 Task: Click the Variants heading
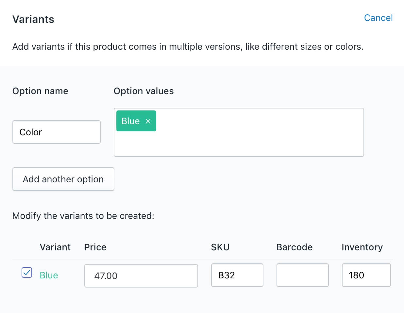pyautogui.click(x=33, y=19)
